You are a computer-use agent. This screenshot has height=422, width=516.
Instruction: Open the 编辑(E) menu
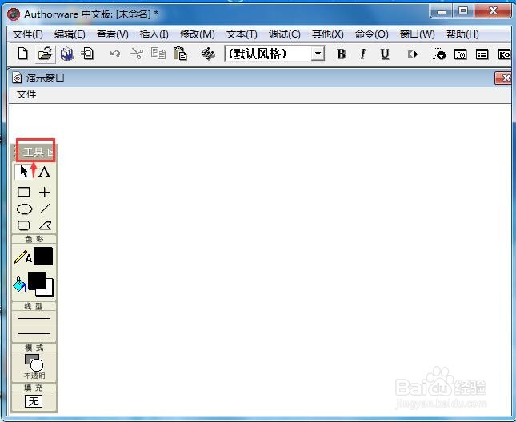70,34
